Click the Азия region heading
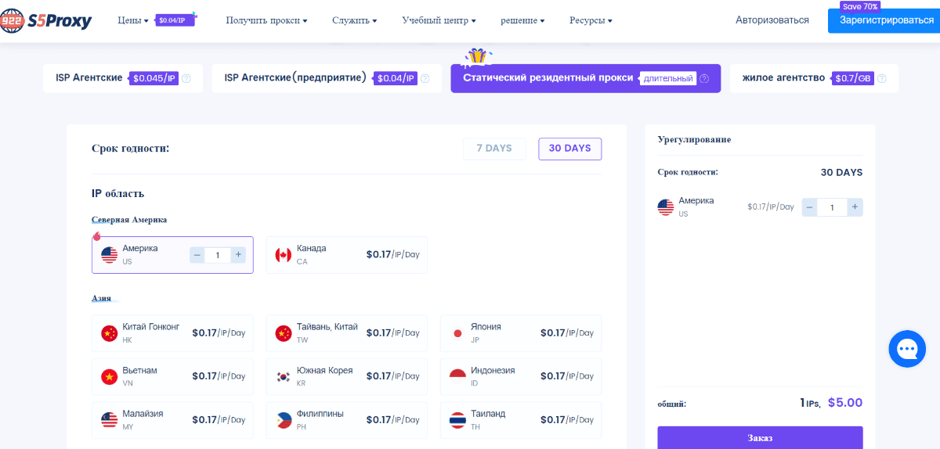The image size is (940, 449). pyautogui.click(x=101, y=298)
